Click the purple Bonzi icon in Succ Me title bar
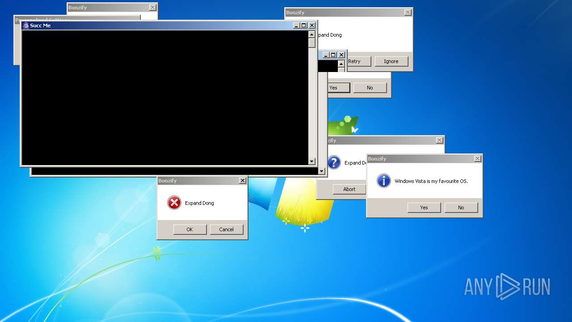The image size is (572, 322). pyautogui.click(x=26, y=25)
